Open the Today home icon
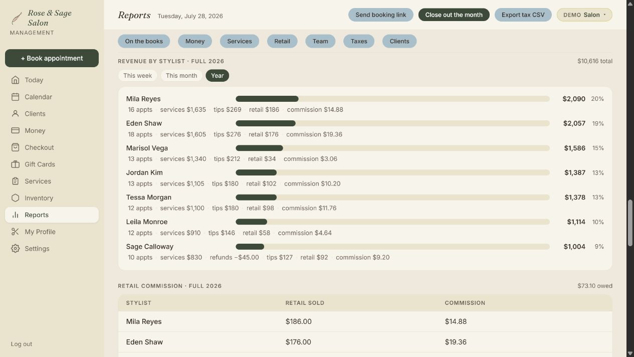 click(x=16, y=80)
